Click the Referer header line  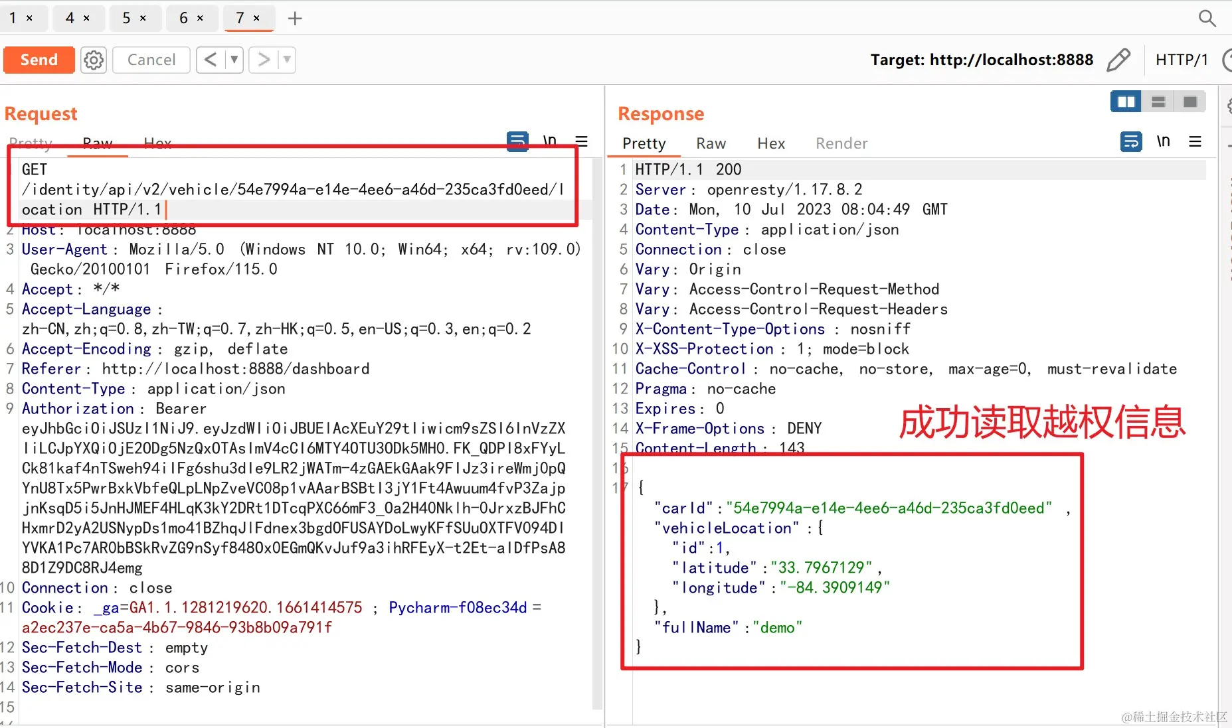pyautogui.click(x=195, y=369)
